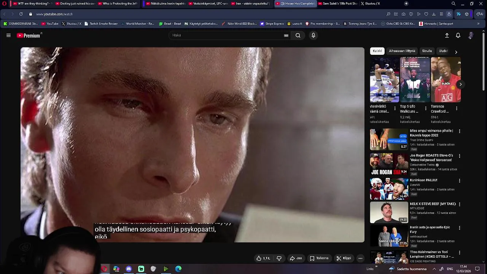487x274 pixels.
Task: Reload the page with browser refresh
Action: 21,14
